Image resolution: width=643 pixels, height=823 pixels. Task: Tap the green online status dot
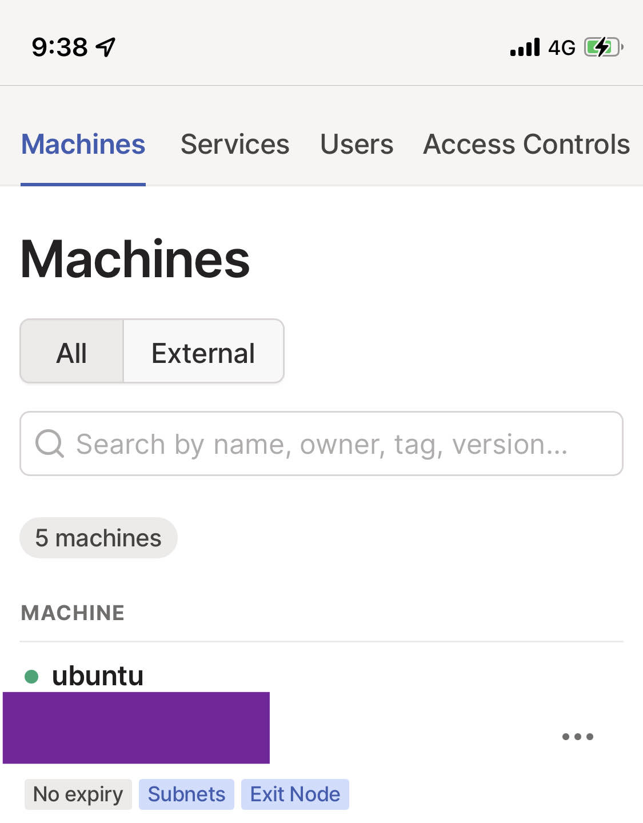[31, 677]
